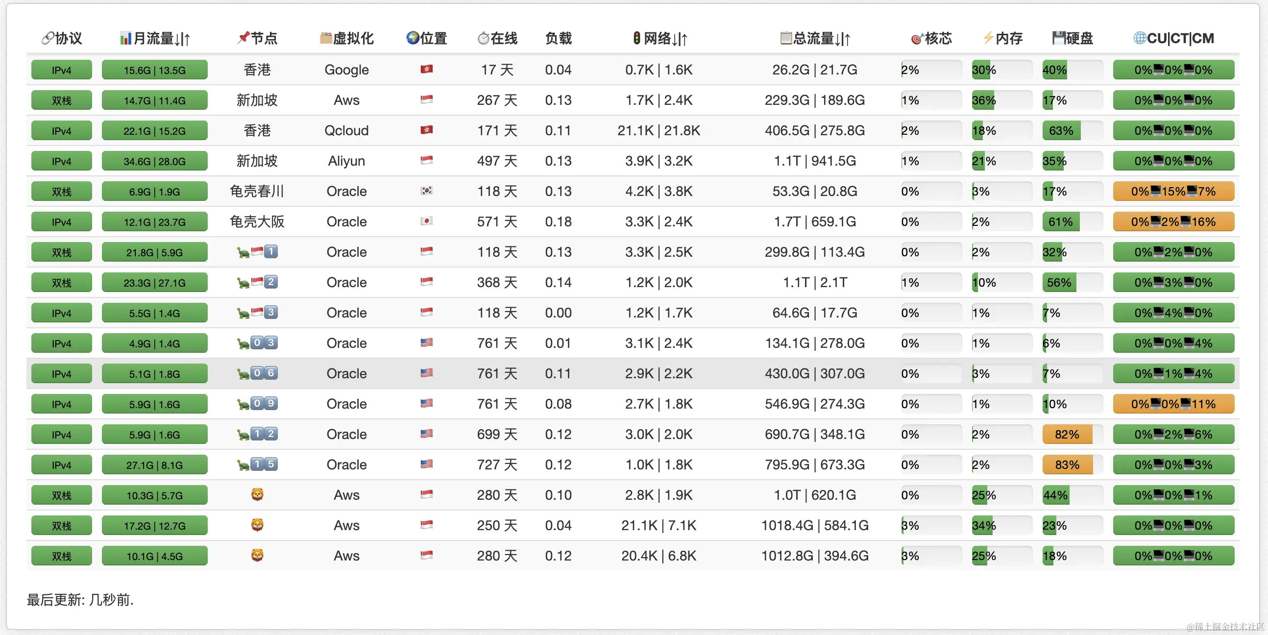
Task: Click the US flag in 727 天 row
Action: 426,464
